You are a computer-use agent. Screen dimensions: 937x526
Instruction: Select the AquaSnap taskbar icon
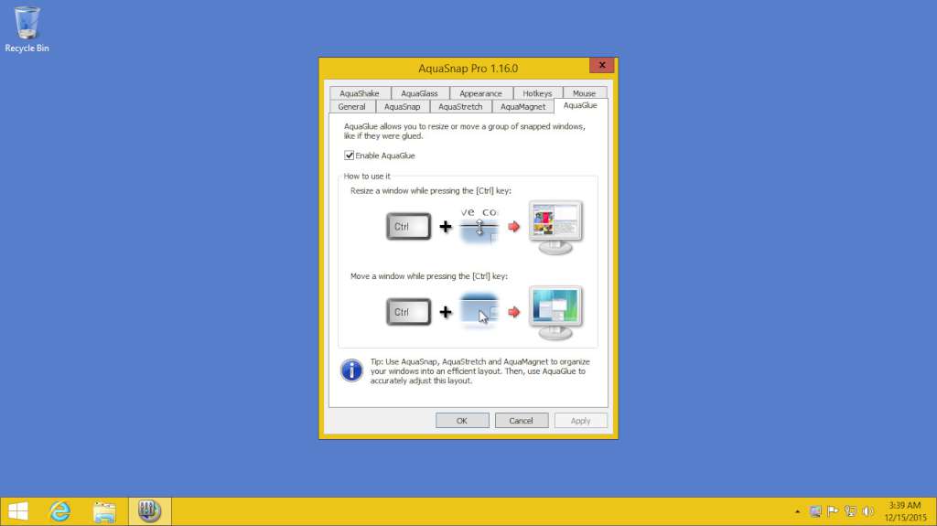[149, 511]
